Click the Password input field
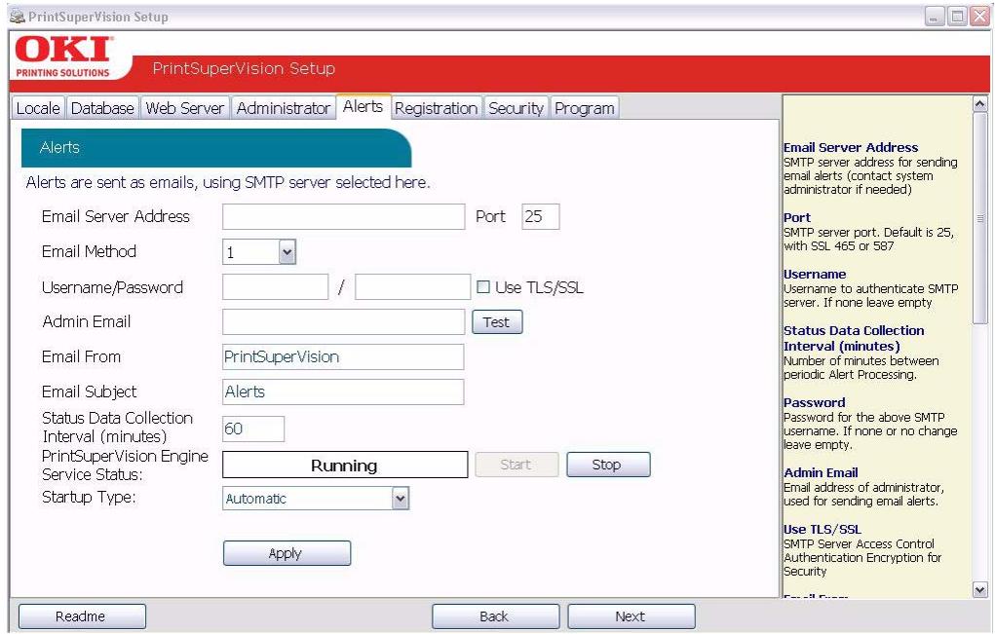Screen dimensions: 995x634 tap(412, 287)
